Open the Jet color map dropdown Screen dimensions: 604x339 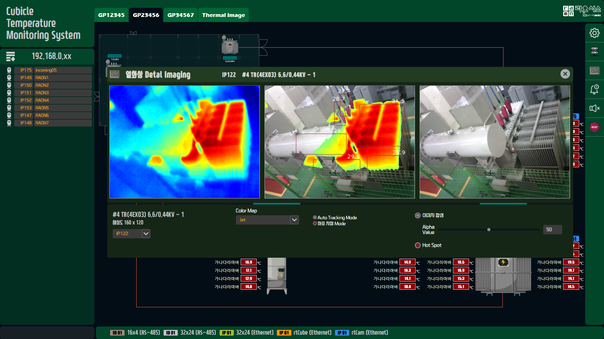294,220
